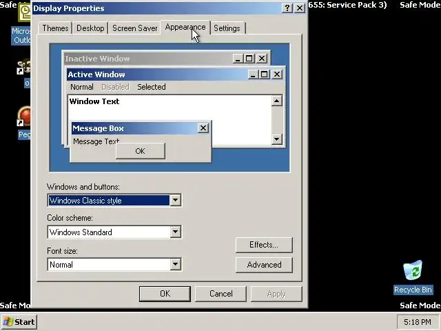The width and height of the screenshot is (441, 331).
Task: Click the help question mark button
Action: 287,8
